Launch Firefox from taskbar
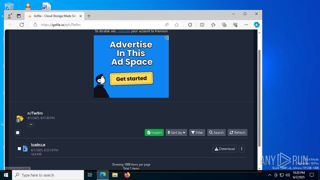Image resolution: width=320 pixels, height=180 pixels. click(127, 175)
